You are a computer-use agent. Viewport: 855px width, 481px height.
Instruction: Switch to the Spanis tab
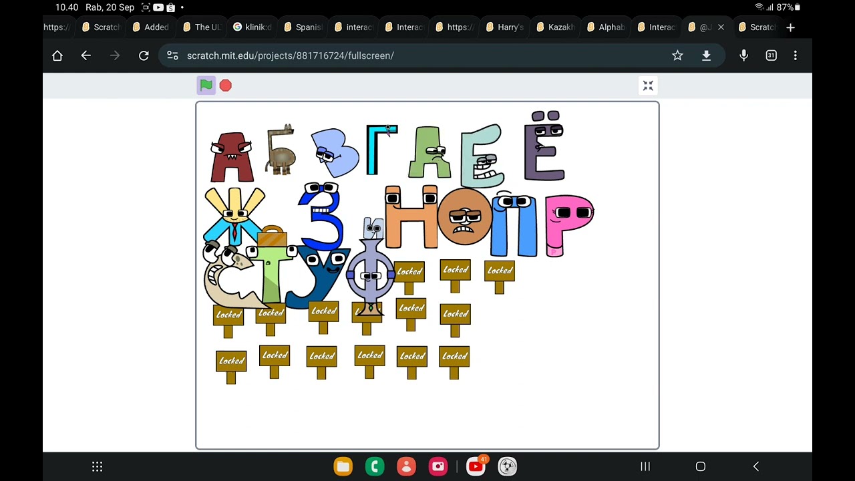tap(303, 27)
